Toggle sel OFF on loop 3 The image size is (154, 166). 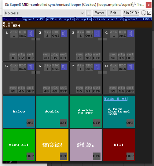[x=97, y=56]
